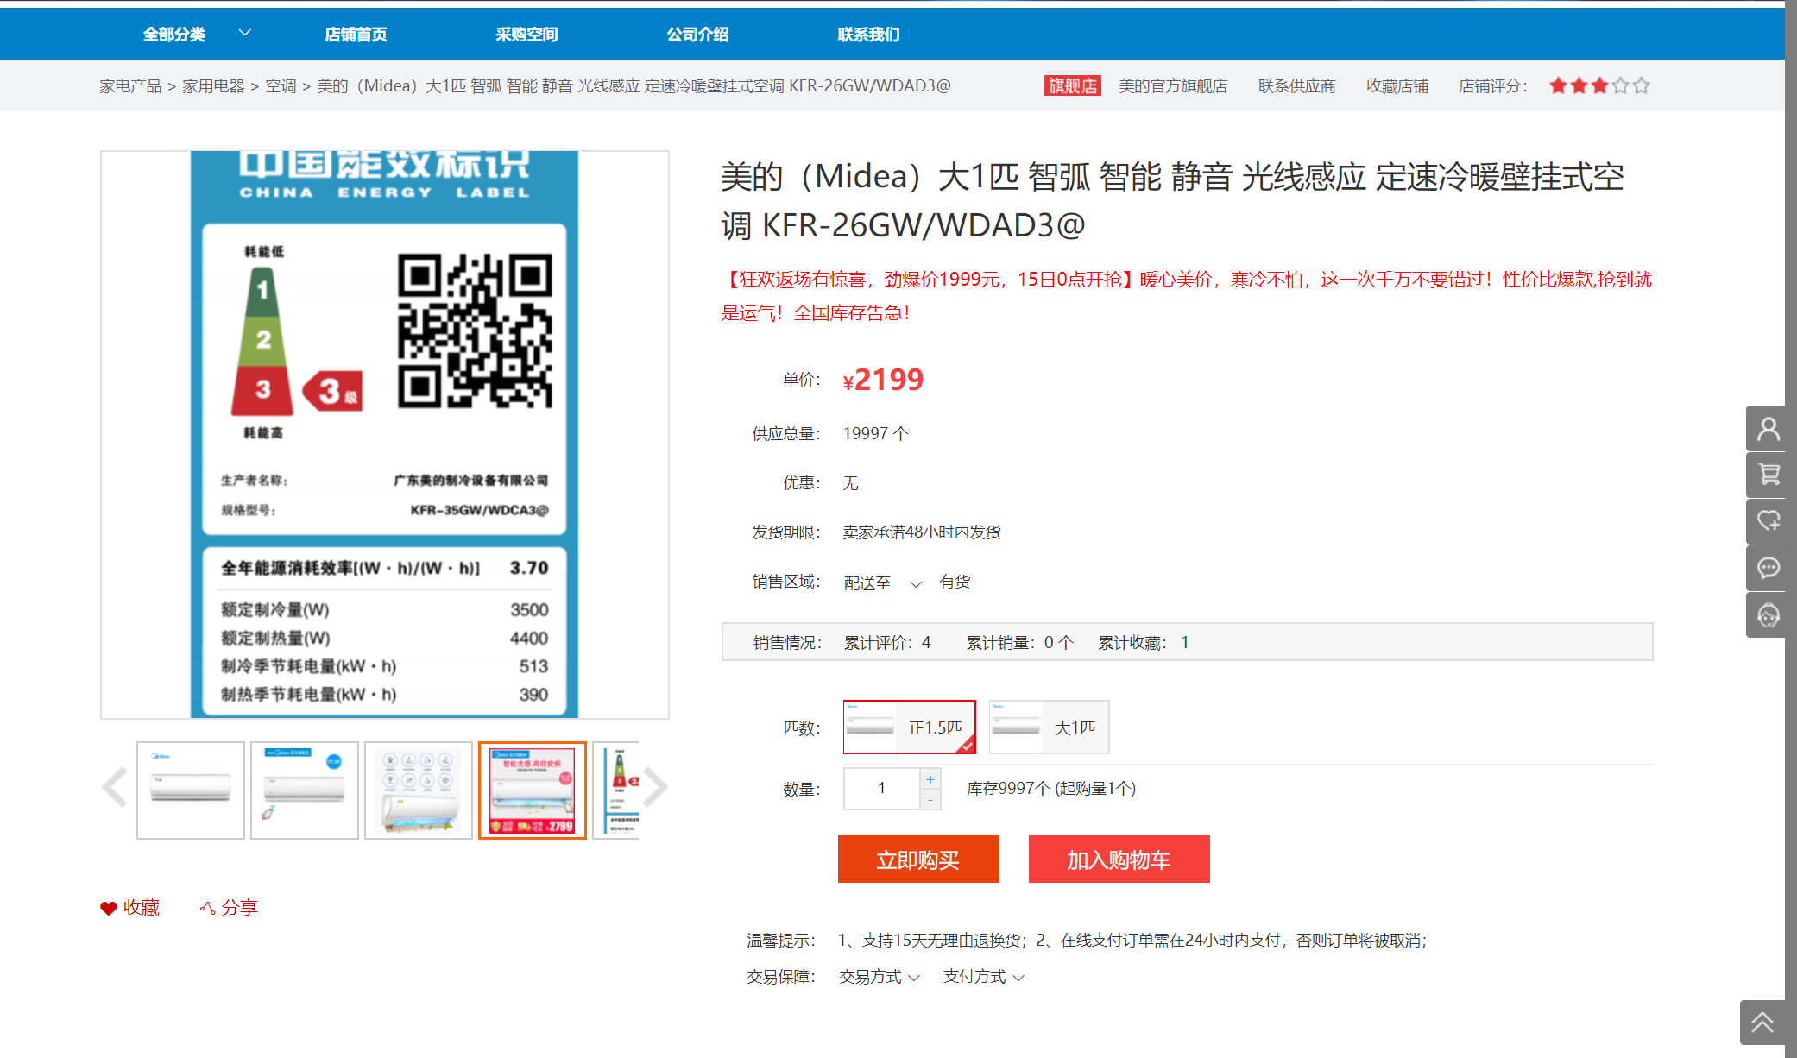Show previous thumbnails with left arrow

(115, 787)
